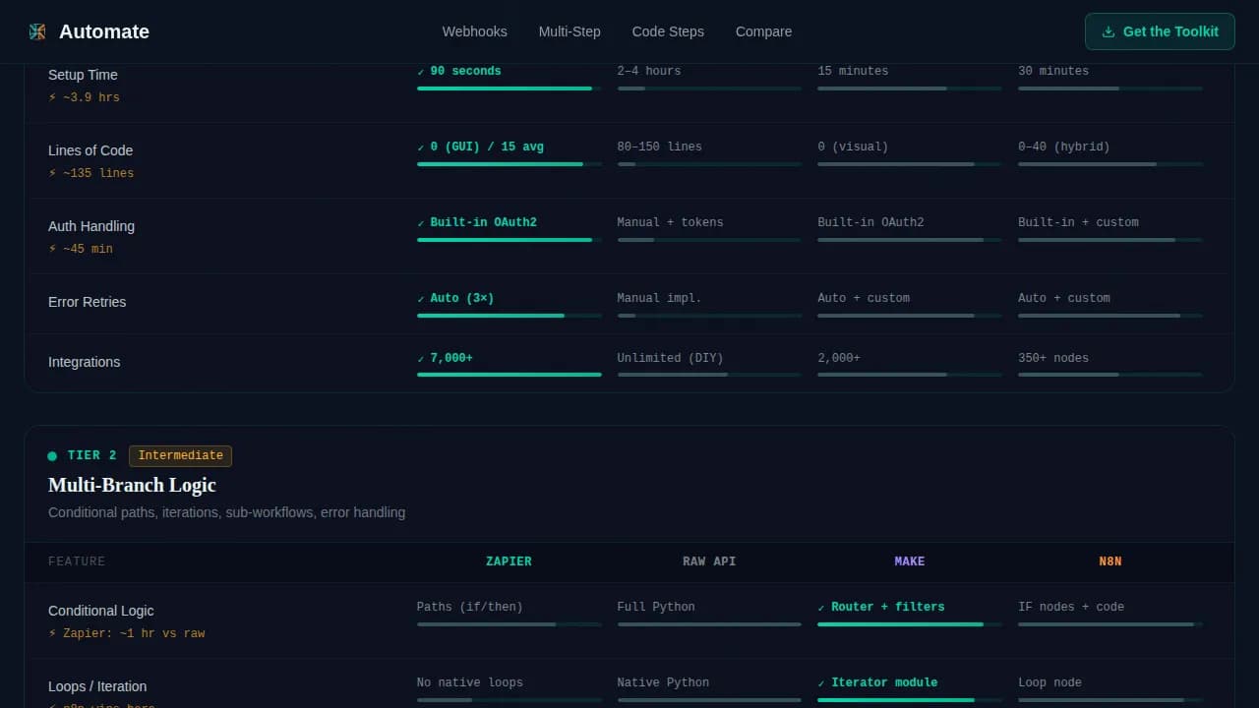Click the '2,000+' integrations value
Viewport: 1259px width, 708px height.
pyautogui.click(x=839, y=358)
